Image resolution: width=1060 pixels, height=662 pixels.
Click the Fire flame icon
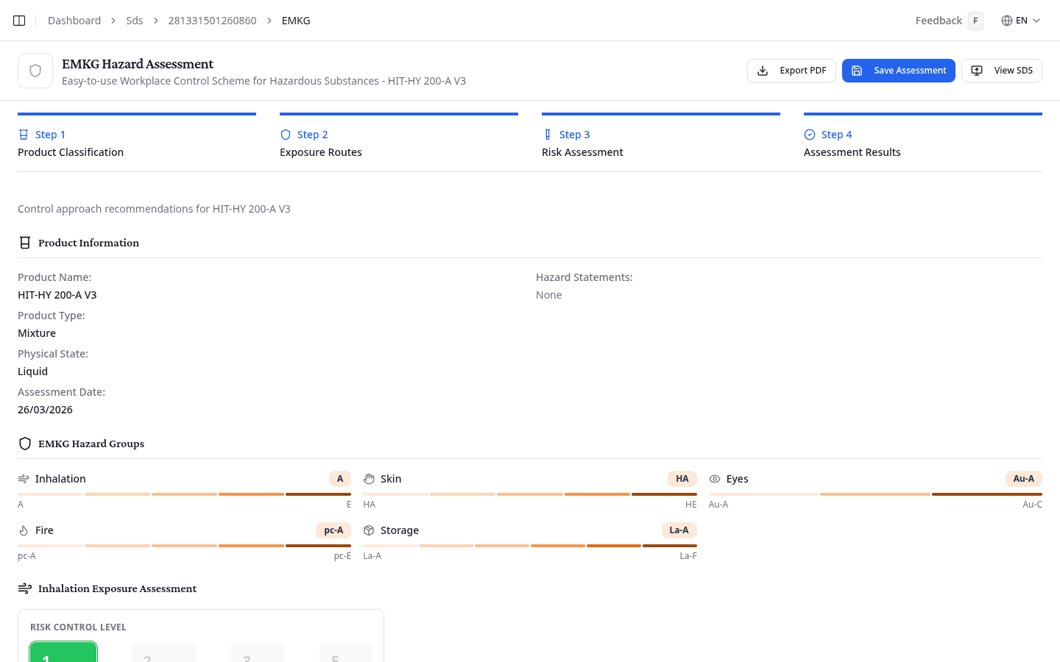point(24,530)
